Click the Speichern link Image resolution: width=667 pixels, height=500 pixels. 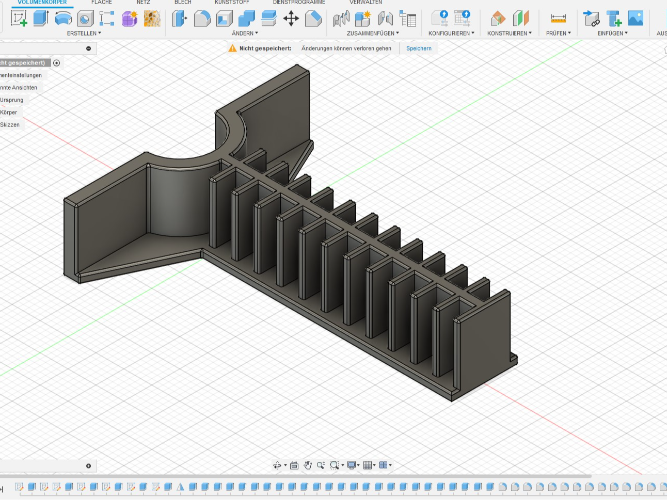click(x=419, y=49)
